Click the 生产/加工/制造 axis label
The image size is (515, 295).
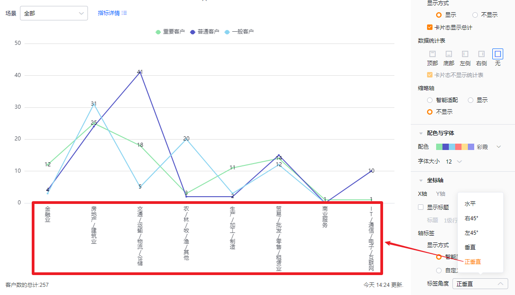tap(233, 228)
